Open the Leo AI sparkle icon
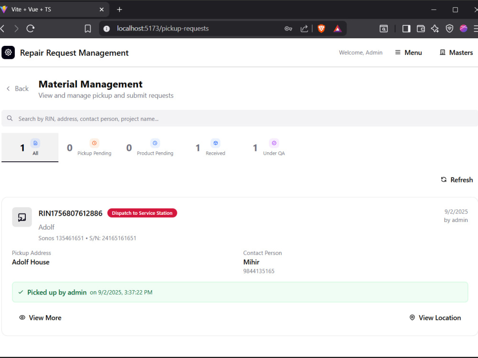The width and height of the screenshot is (478, 358). pos(435,29)
